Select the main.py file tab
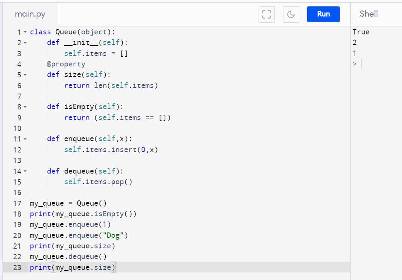The width and height of the screenshot is (402, 280). (x=30, y=14)
